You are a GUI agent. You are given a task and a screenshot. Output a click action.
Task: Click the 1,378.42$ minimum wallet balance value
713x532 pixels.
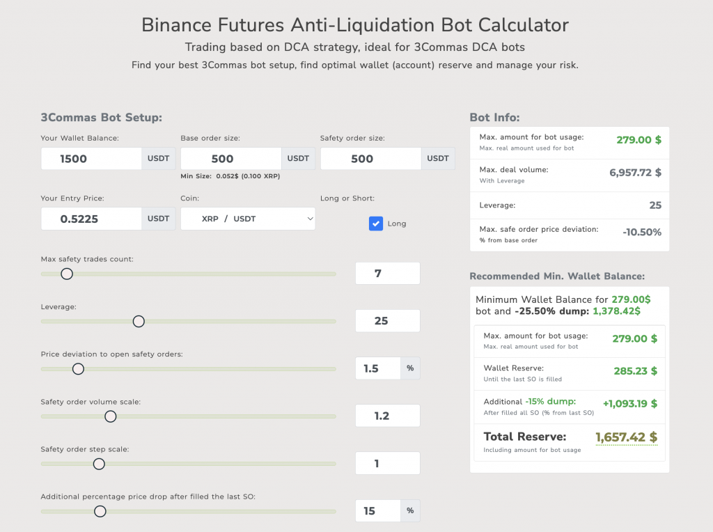tap(617, 311)
